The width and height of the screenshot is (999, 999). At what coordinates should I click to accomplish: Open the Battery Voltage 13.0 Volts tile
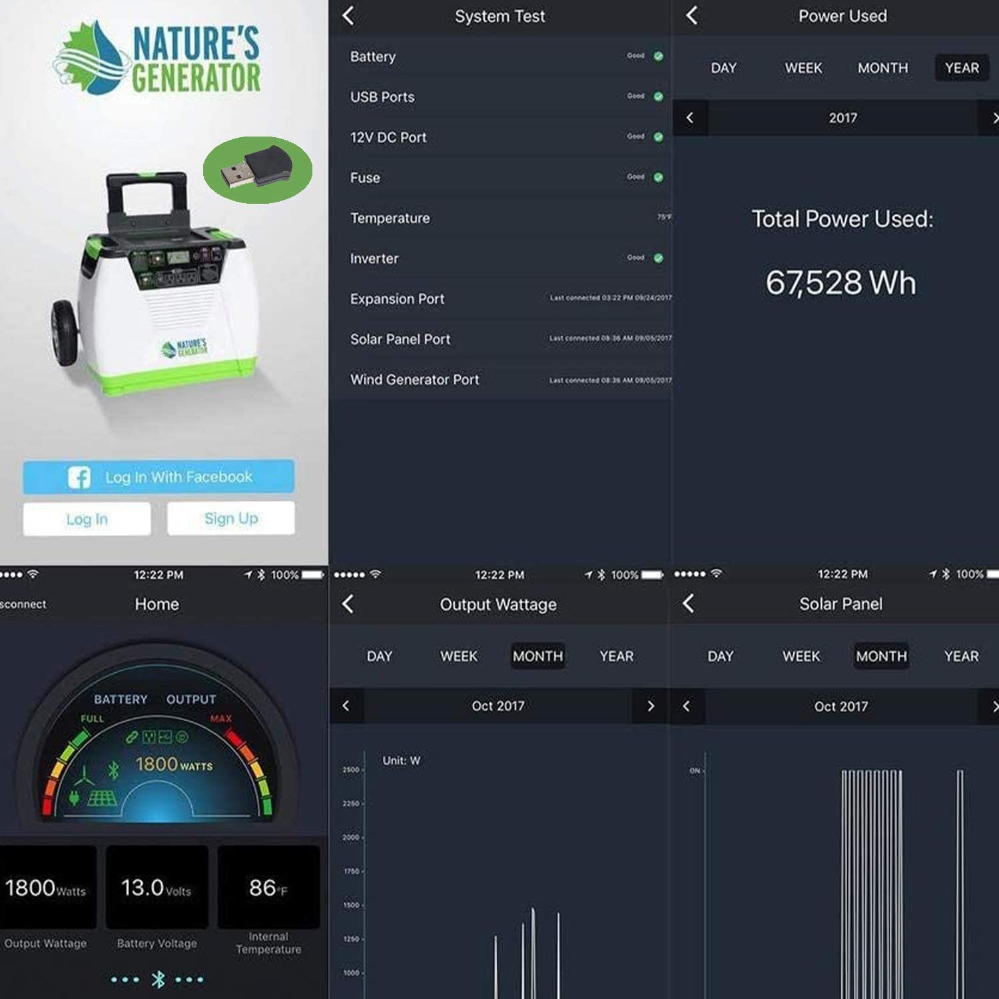coord(157,887)
